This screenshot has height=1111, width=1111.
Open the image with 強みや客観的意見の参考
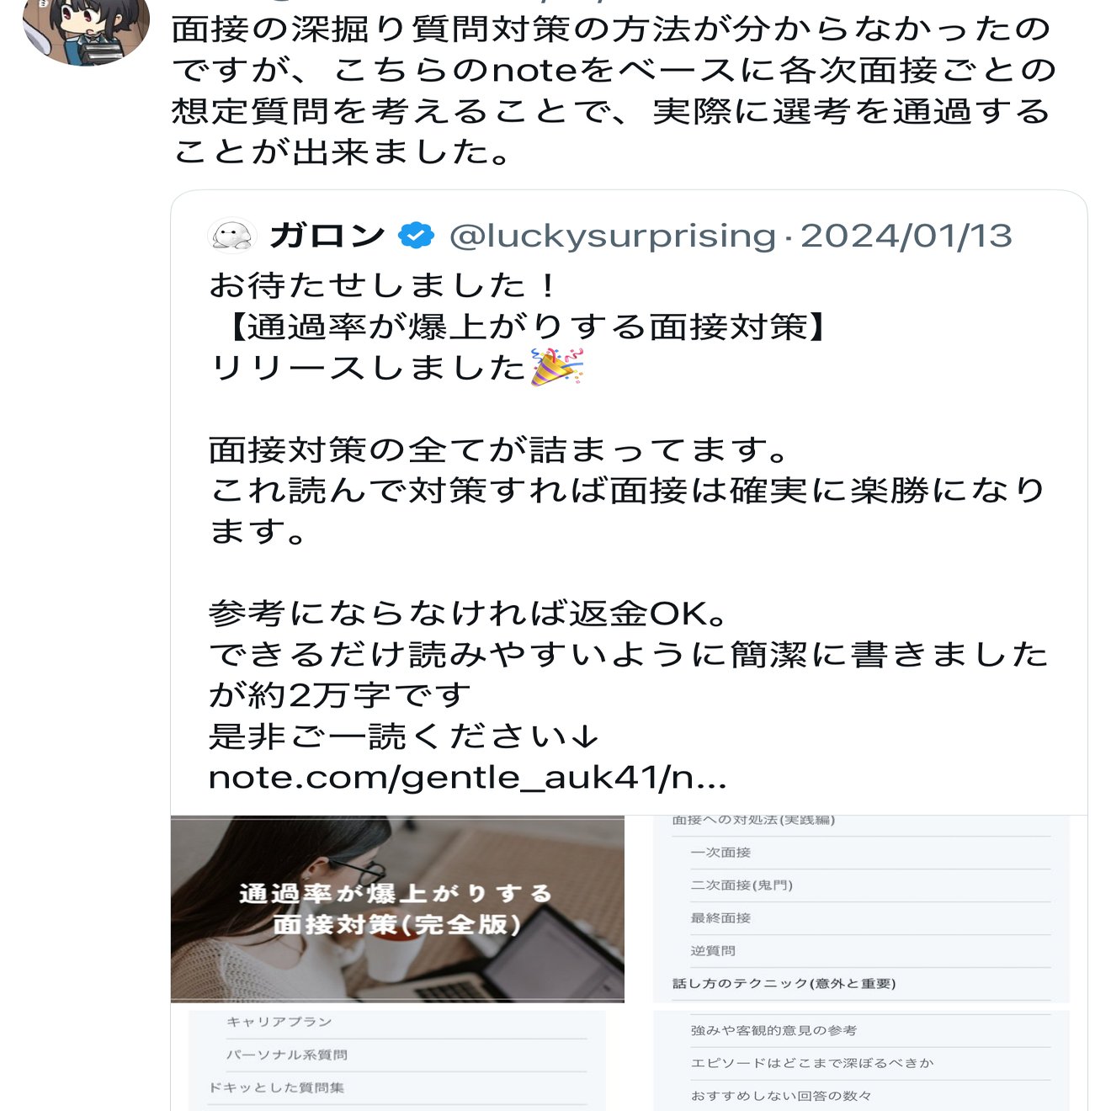tap(861, 1060)
